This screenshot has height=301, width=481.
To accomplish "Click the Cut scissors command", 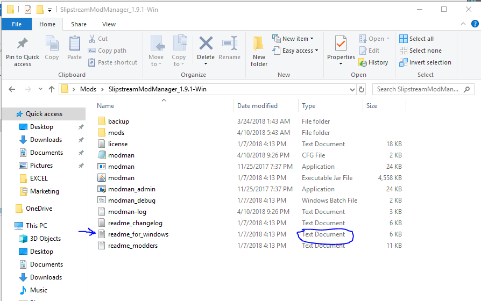I will [x=98, y=39].
